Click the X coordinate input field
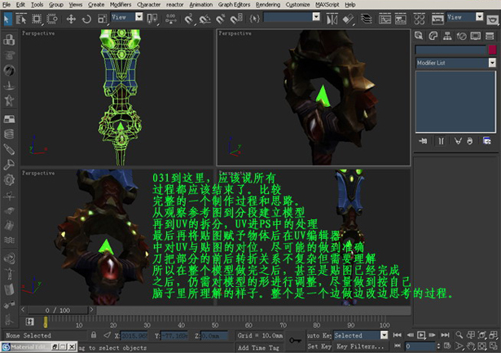 pos(135,335)
